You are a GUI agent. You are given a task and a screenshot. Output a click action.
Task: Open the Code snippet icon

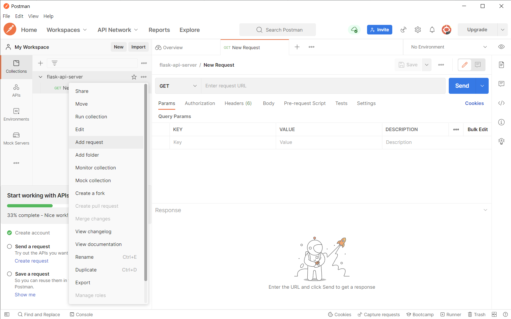coord(501,103)
